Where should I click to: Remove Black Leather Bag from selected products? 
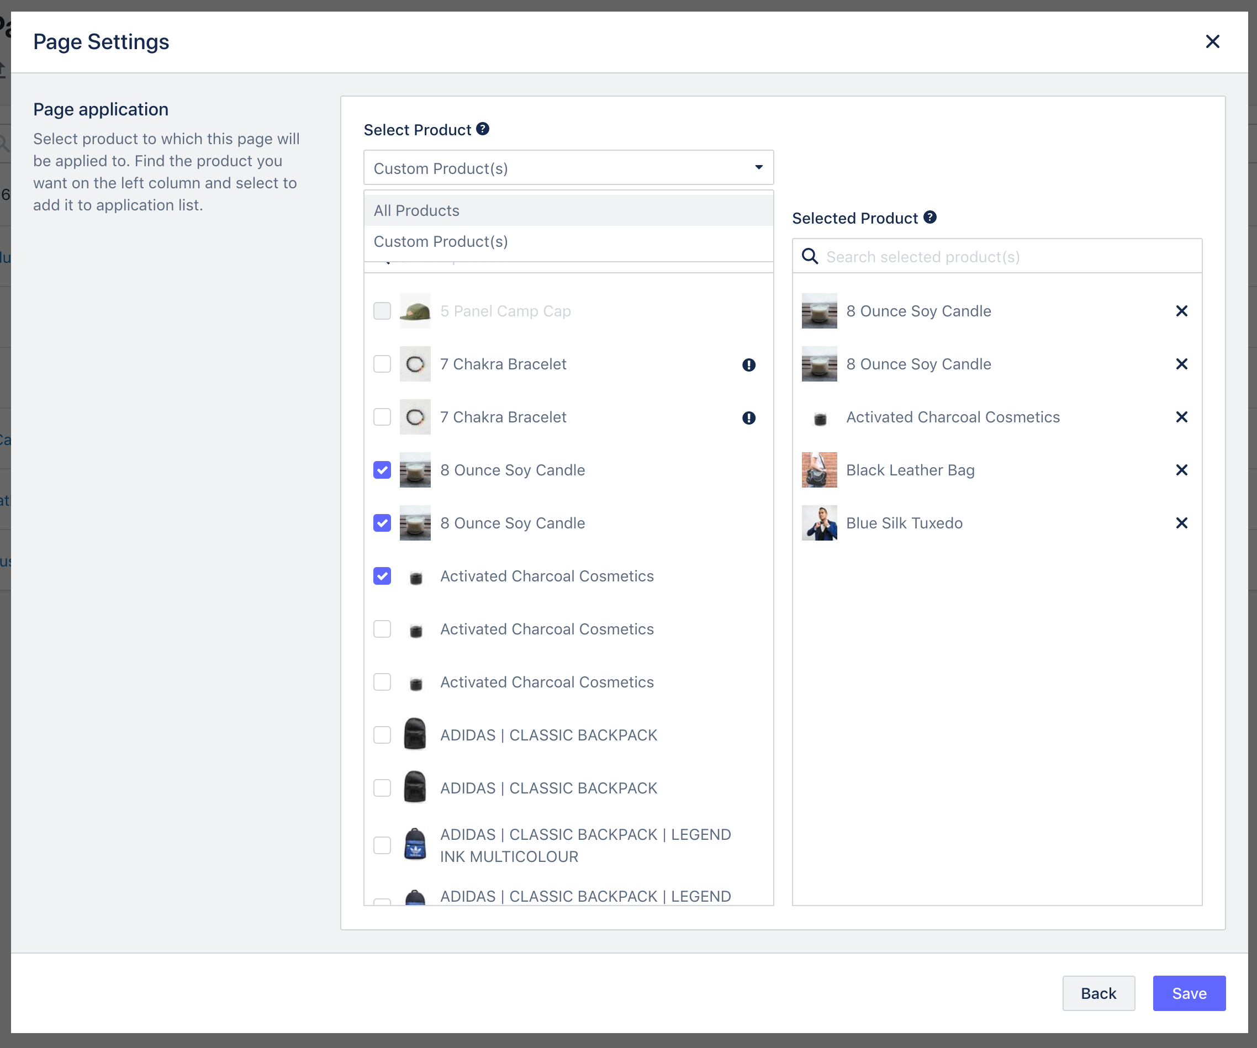click(1181, 470)
